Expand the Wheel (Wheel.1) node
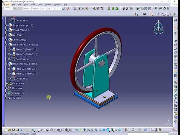The width and height of the screenshot is (180, 135). tap(6, 30)
